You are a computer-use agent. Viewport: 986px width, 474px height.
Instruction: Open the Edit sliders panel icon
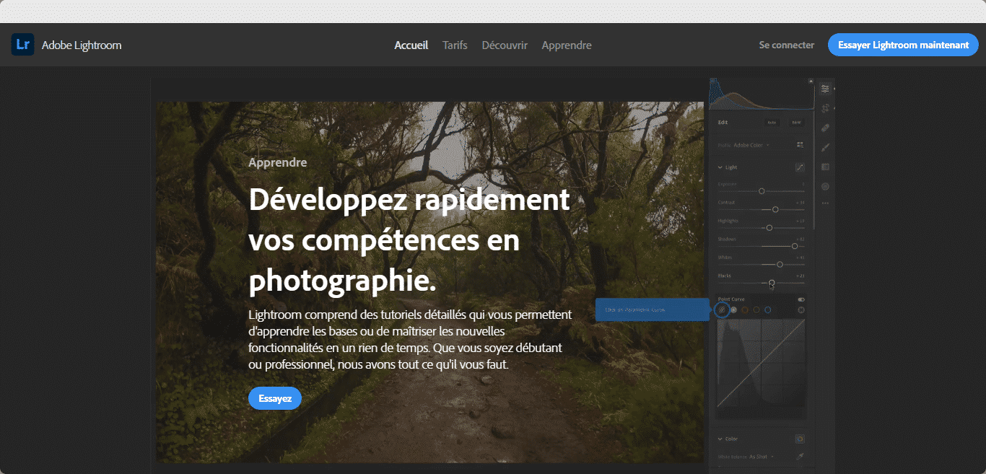[825, 89]
